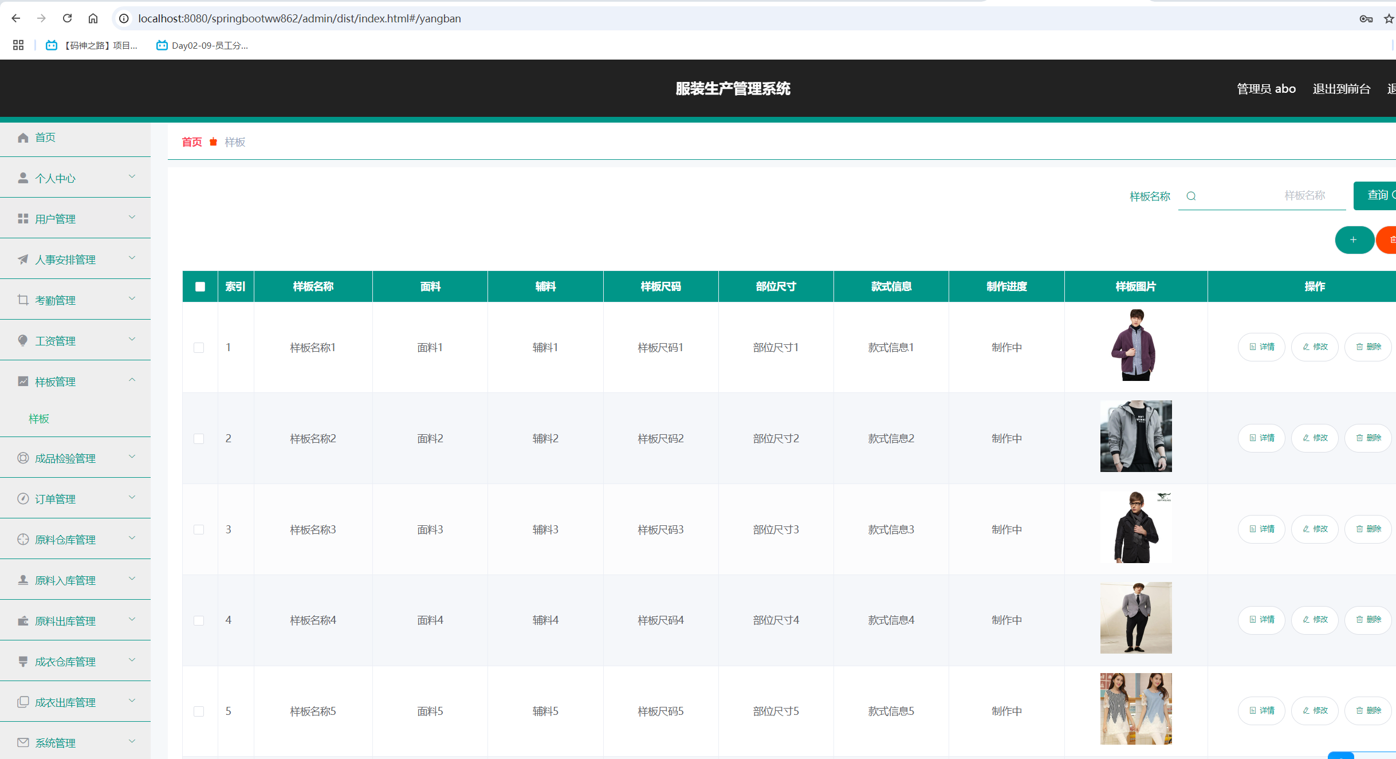Click the orange delete trash button

pos(1390,240)
